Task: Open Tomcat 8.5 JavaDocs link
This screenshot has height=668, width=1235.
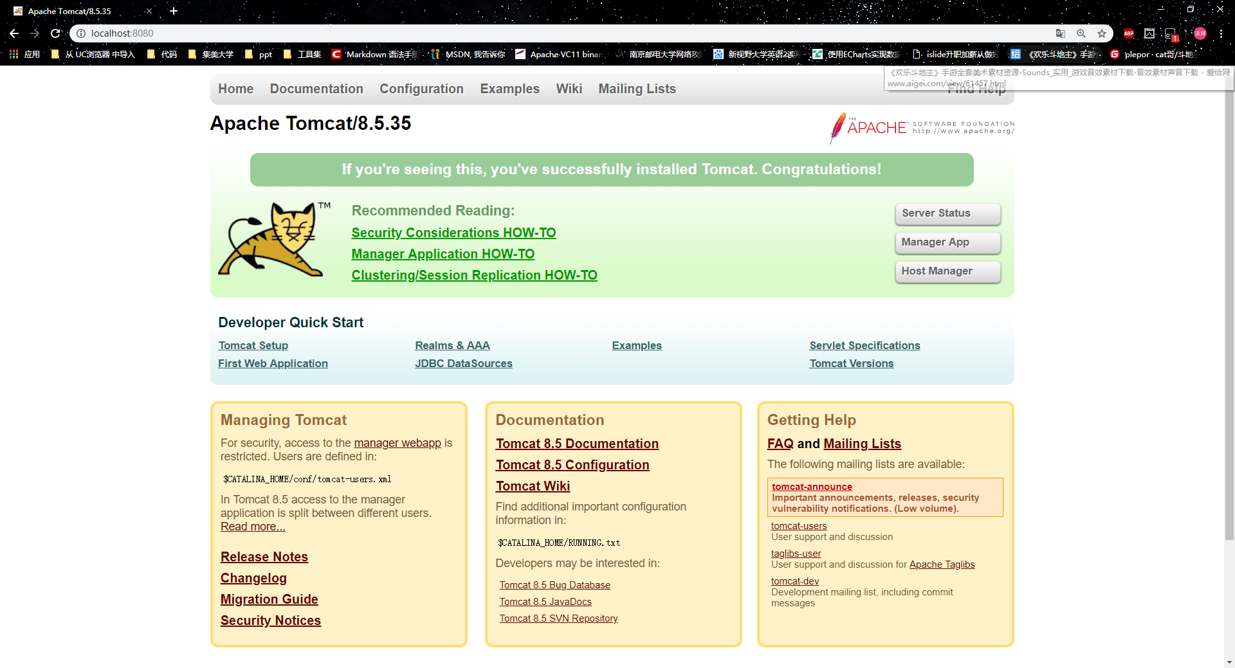Action: pos(545,602)
